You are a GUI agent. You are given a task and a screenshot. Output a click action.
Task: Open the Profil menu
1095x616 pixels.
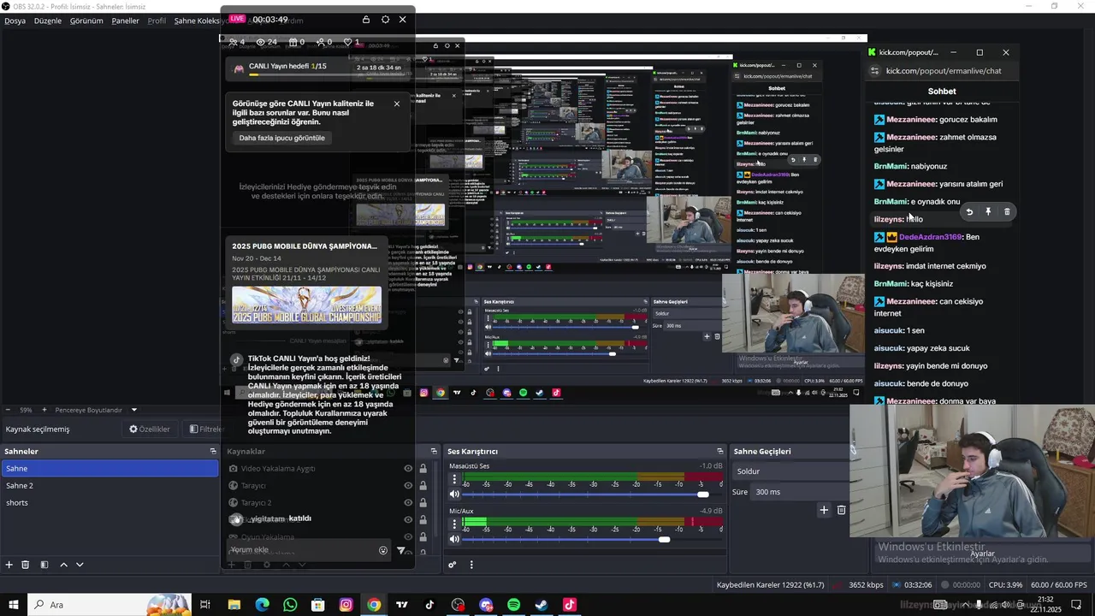click(157, 21)
